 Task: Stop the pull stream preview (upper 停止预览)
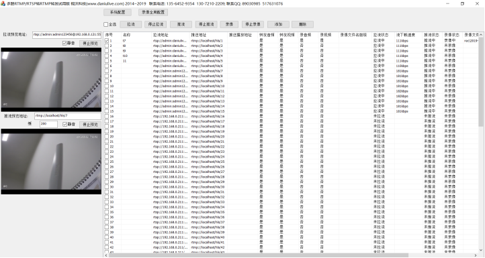(x=90, y=44)
